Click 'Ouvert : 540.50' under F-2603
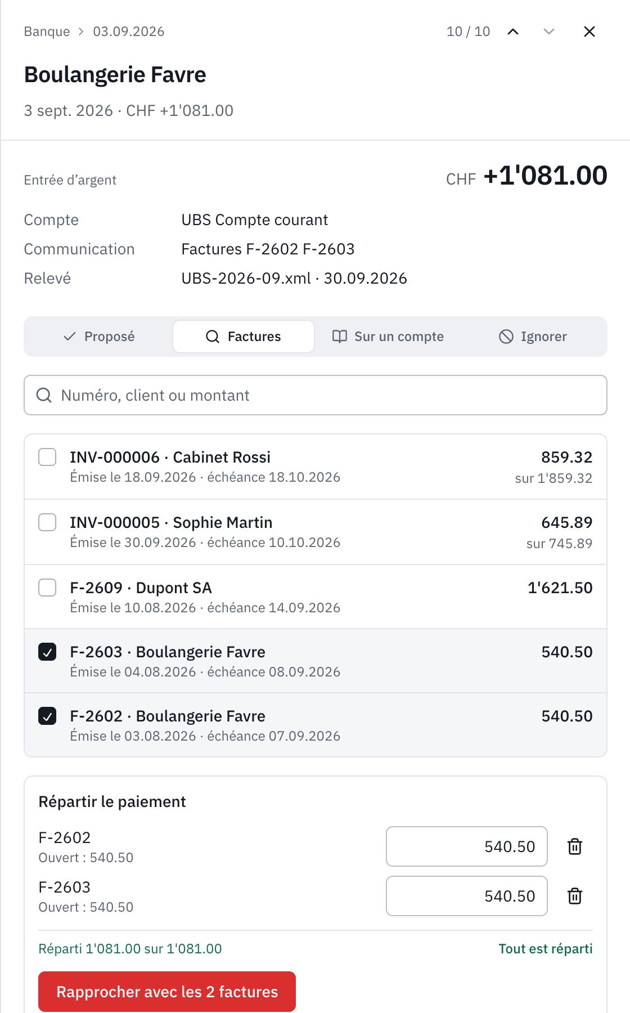The height and width of the screenshot is (1013, 630). click(86, 907)
